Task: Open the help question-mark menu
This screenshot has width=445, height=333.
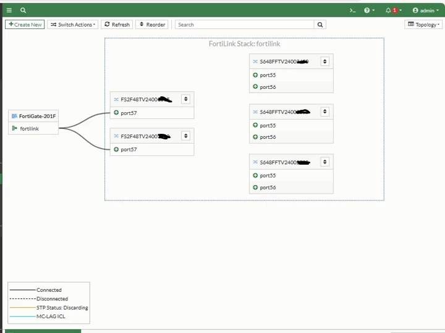Action: tap(369, 10)
